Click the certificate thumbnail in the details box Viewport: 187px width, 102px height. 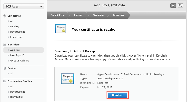click(67, 79)
